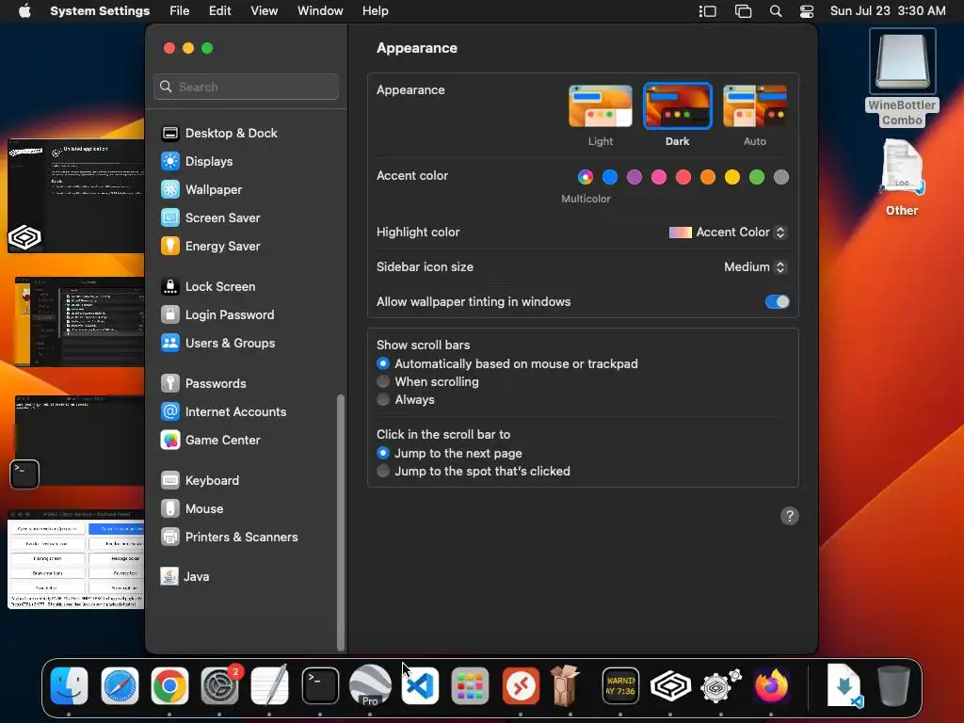Click the sidebar vertical scrollbar
The height and width of the screenshot is (723, 964).
[341, 522]
